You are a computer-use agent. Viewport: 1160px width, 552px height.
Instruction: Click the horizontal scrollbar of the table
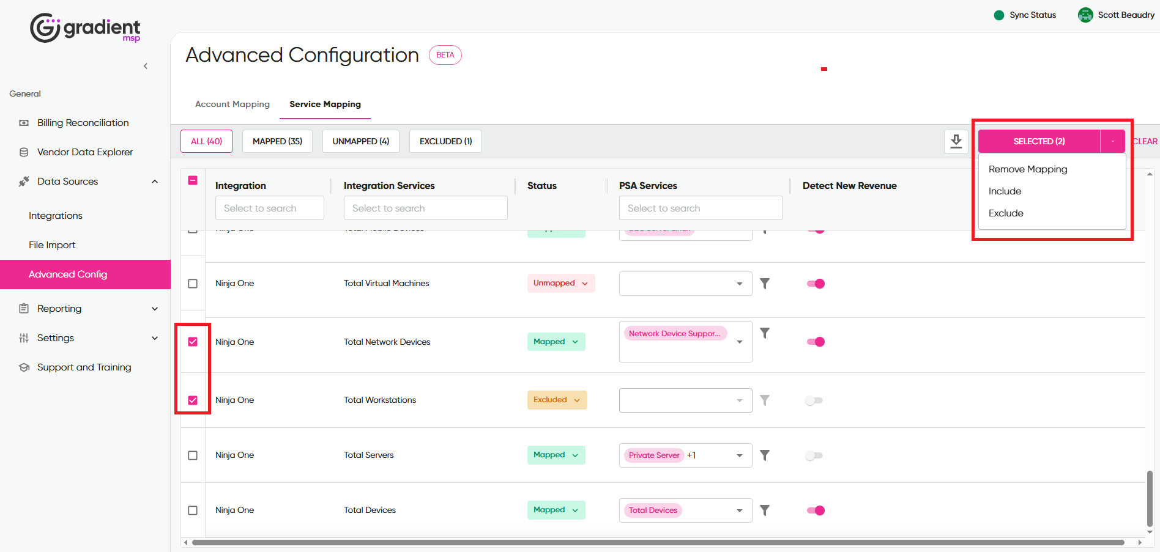pos(658,542)
